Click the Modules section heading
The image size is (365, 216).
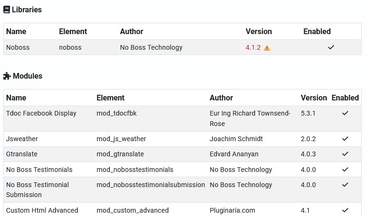coord(28,76)
